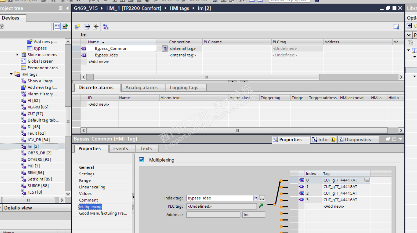Collapse the HMI tags folder
The image size is (417, 233).
coord(11,74)
